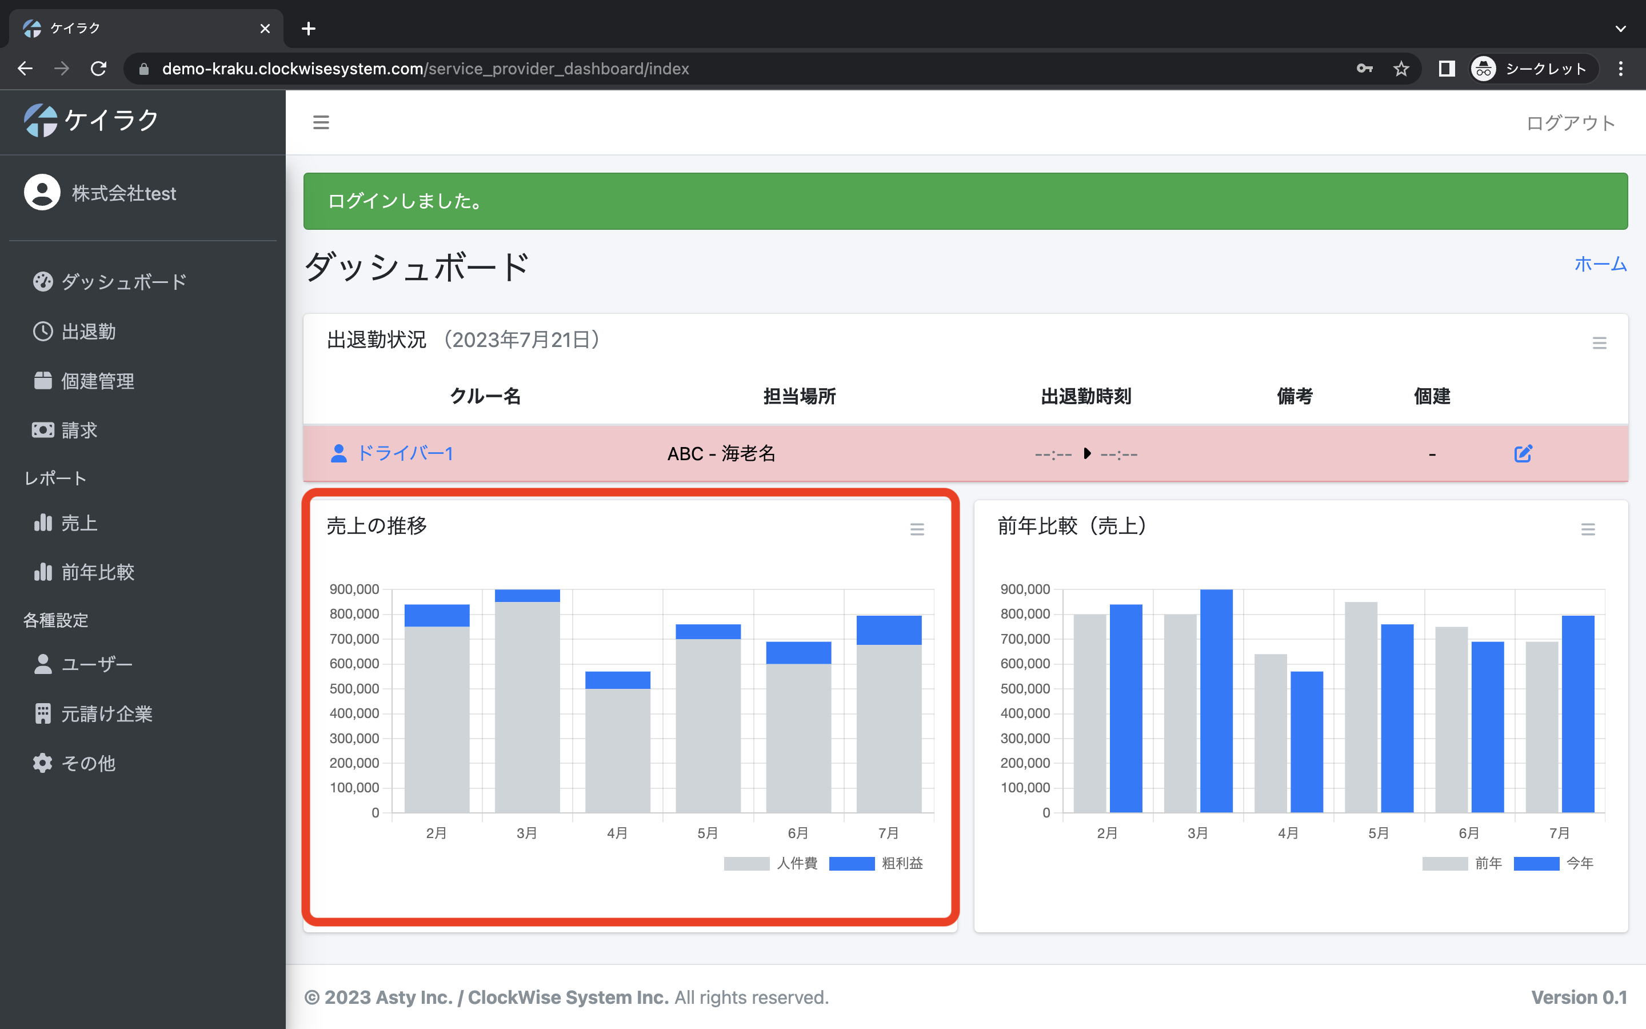This screenshot has height=1029, width=1646.
Task: Bookmark this page with the star icon
Action: coord(1401,69)
